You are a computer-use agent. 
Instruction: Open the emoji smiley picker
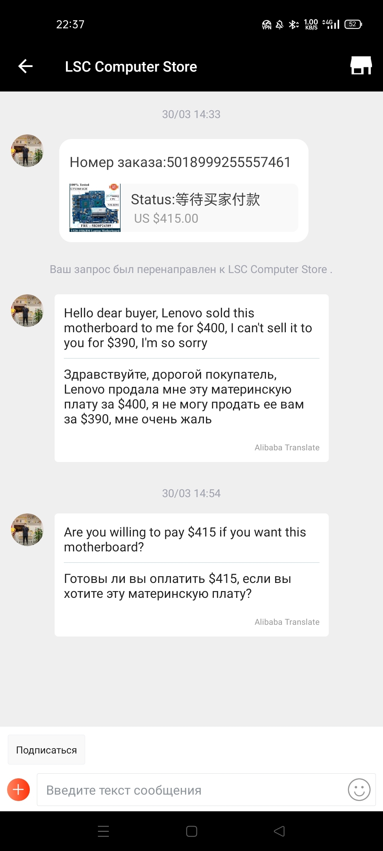pyautogui.click(x=359, y=790)
